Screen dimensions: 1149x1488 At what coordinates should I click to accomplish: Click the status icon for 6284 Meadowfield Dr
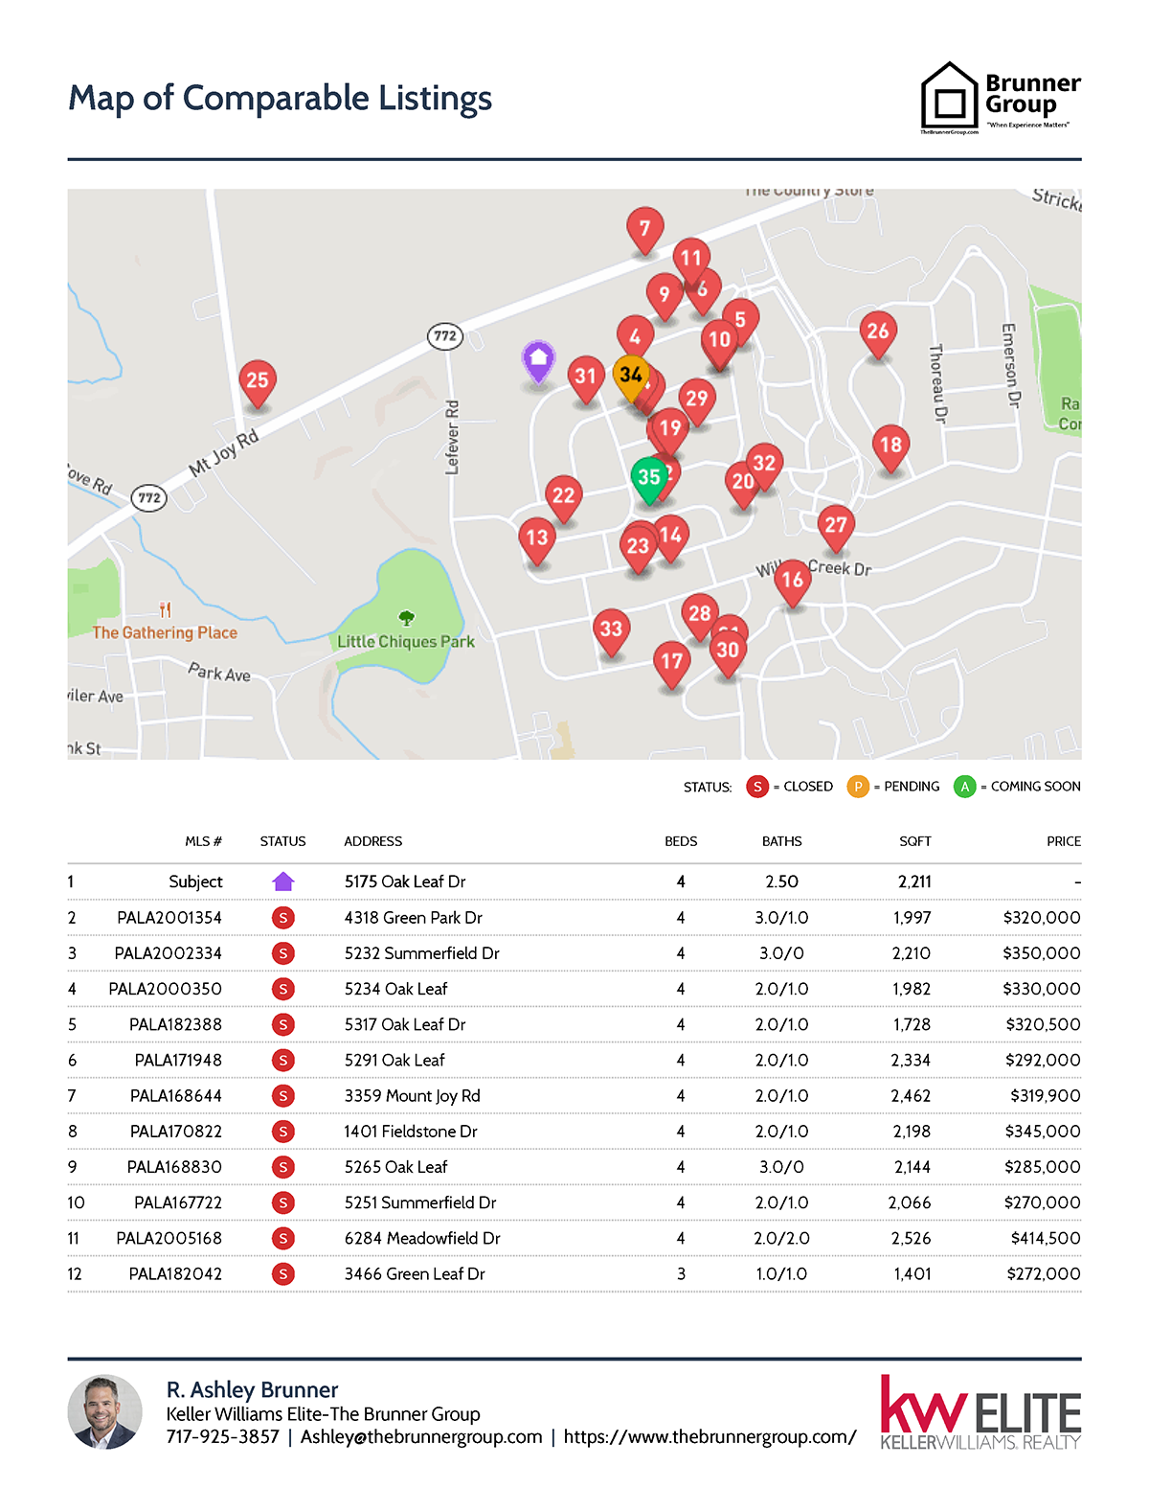(x=282, y=1239)
